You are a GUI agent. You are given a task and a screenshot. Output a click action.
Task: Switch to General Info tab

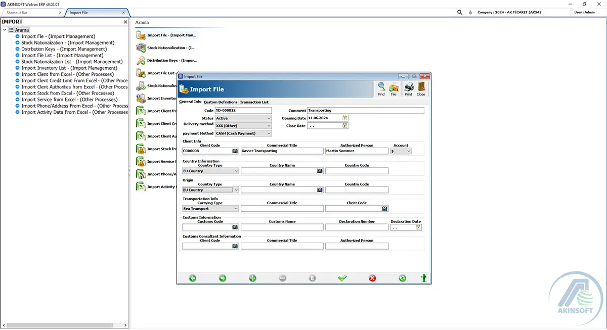click(x=190, y=102)
